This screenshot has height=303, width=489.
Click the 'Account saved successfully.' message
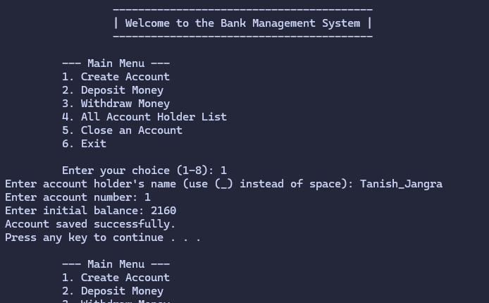coord(90,224)
